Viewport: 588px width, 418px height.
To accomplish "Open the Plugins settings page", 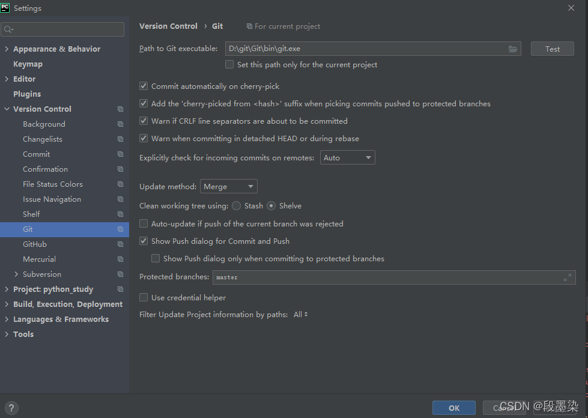I will pos(27,94).
